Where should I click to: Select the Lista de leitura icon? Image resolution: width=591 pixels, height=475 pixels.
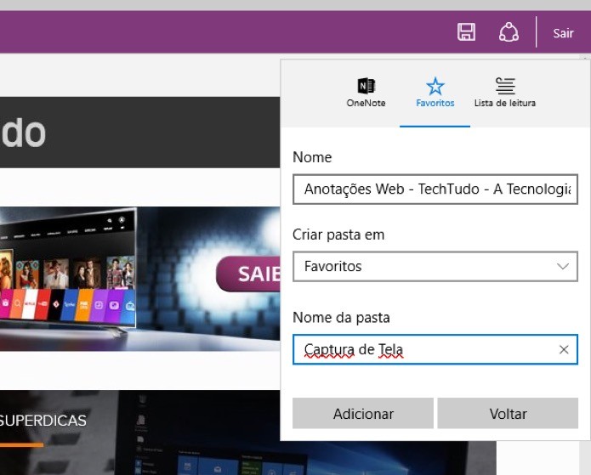point(505,86)
